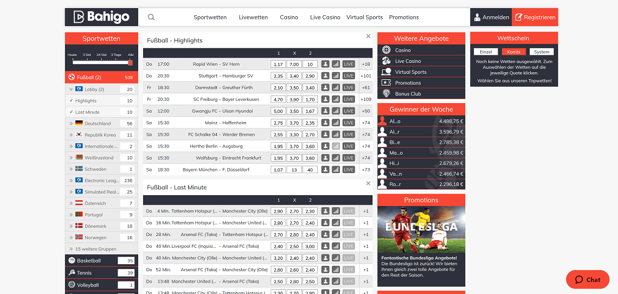Select draw odds 3,40 for Stuttgart - Hamburger SV
618x294 pixels.
[x=294, y=76]
